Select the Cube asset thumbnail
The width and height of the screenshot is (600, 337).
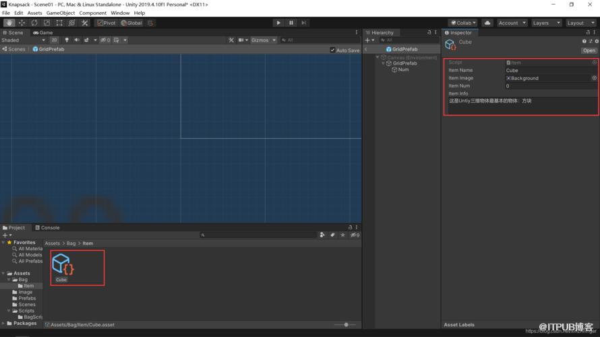tap(63, 264)
